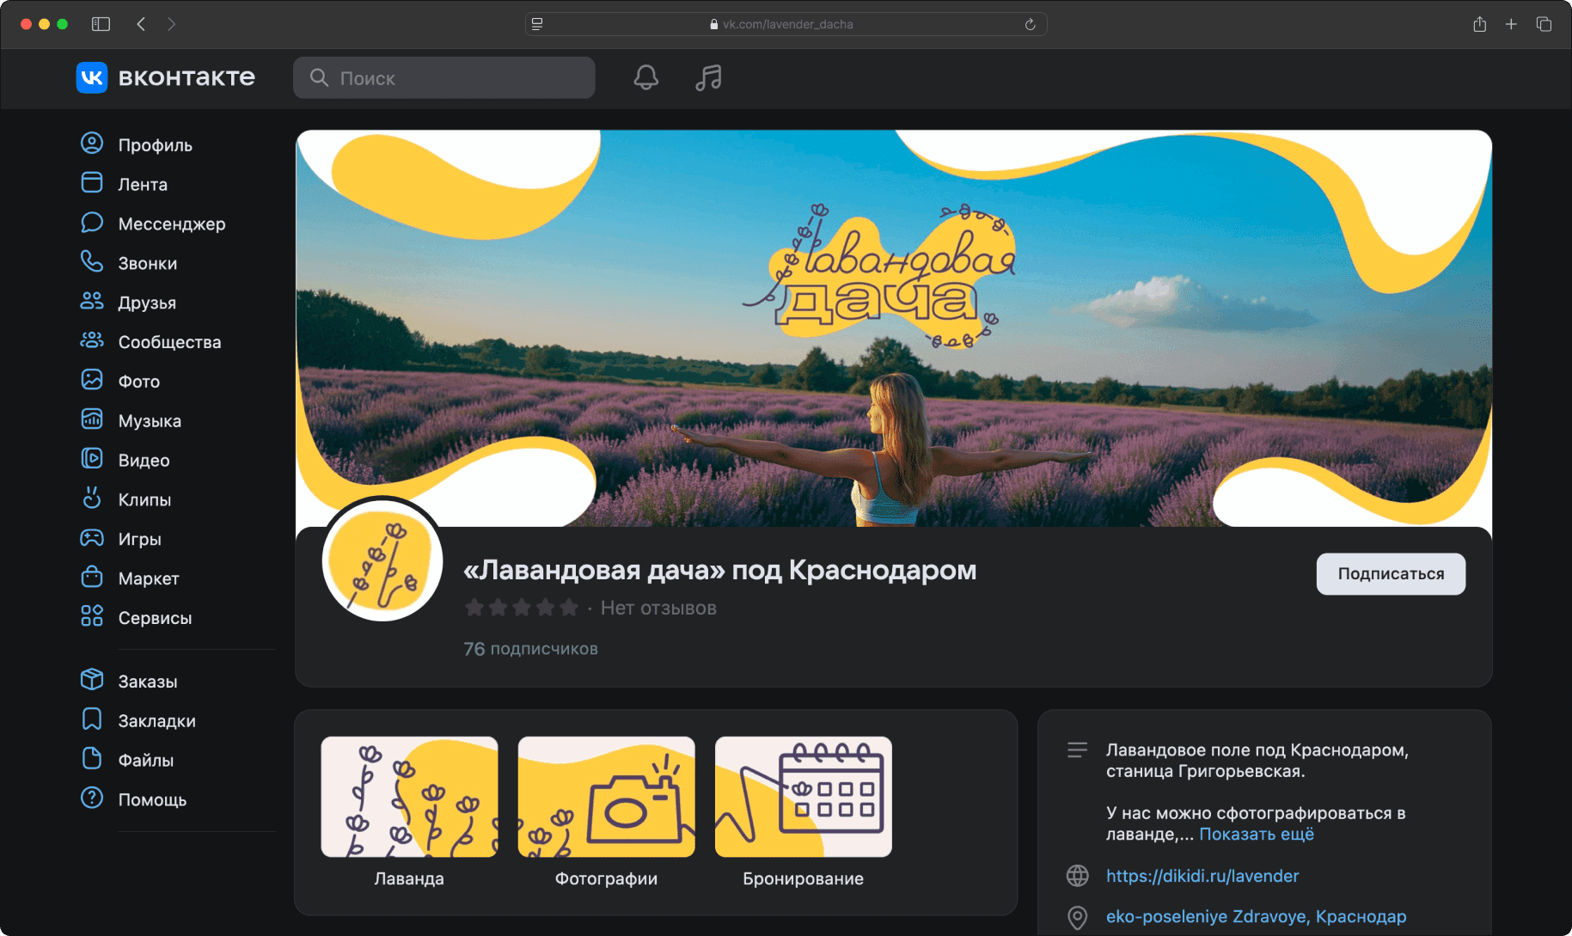Go to Сообщества in sidebar
The width and height of the screenshot is (1572, 936).
[x=169, y=342]
